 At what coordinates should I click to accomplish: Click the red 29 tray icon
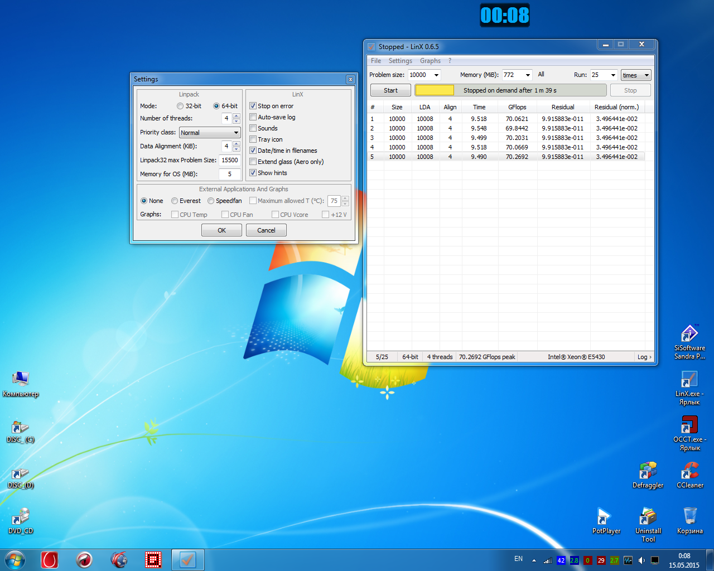point(601,560)
